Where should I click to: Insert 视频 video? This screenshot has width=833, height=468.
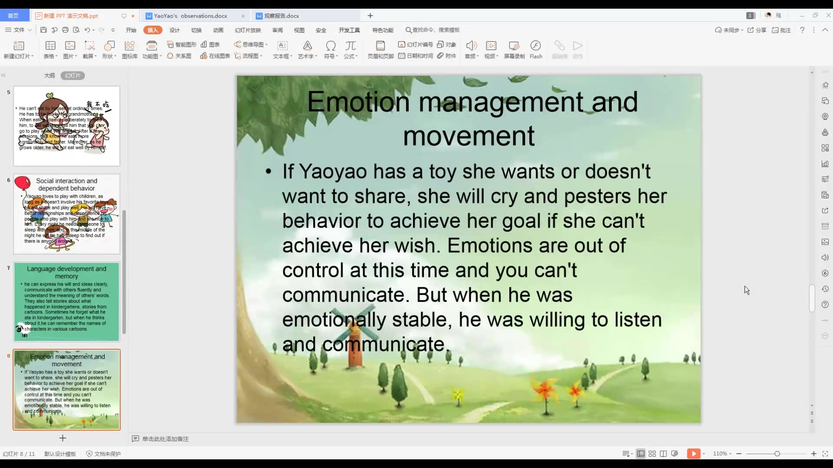[491, 49]
